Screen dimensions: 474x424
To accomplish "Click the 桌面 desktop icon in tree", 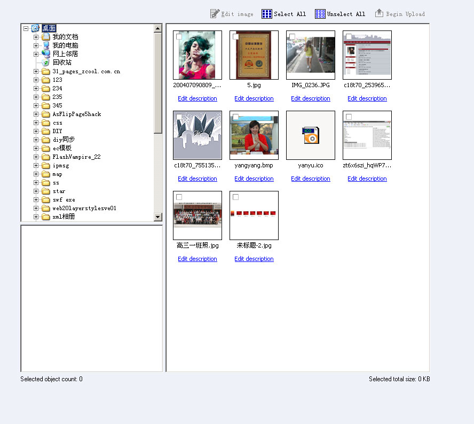I will click(x=35, y=28).
